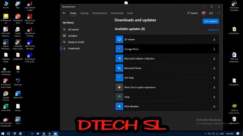Click the Sway text label
Screen dimensions: 243x136
click(x=127, y=97)
